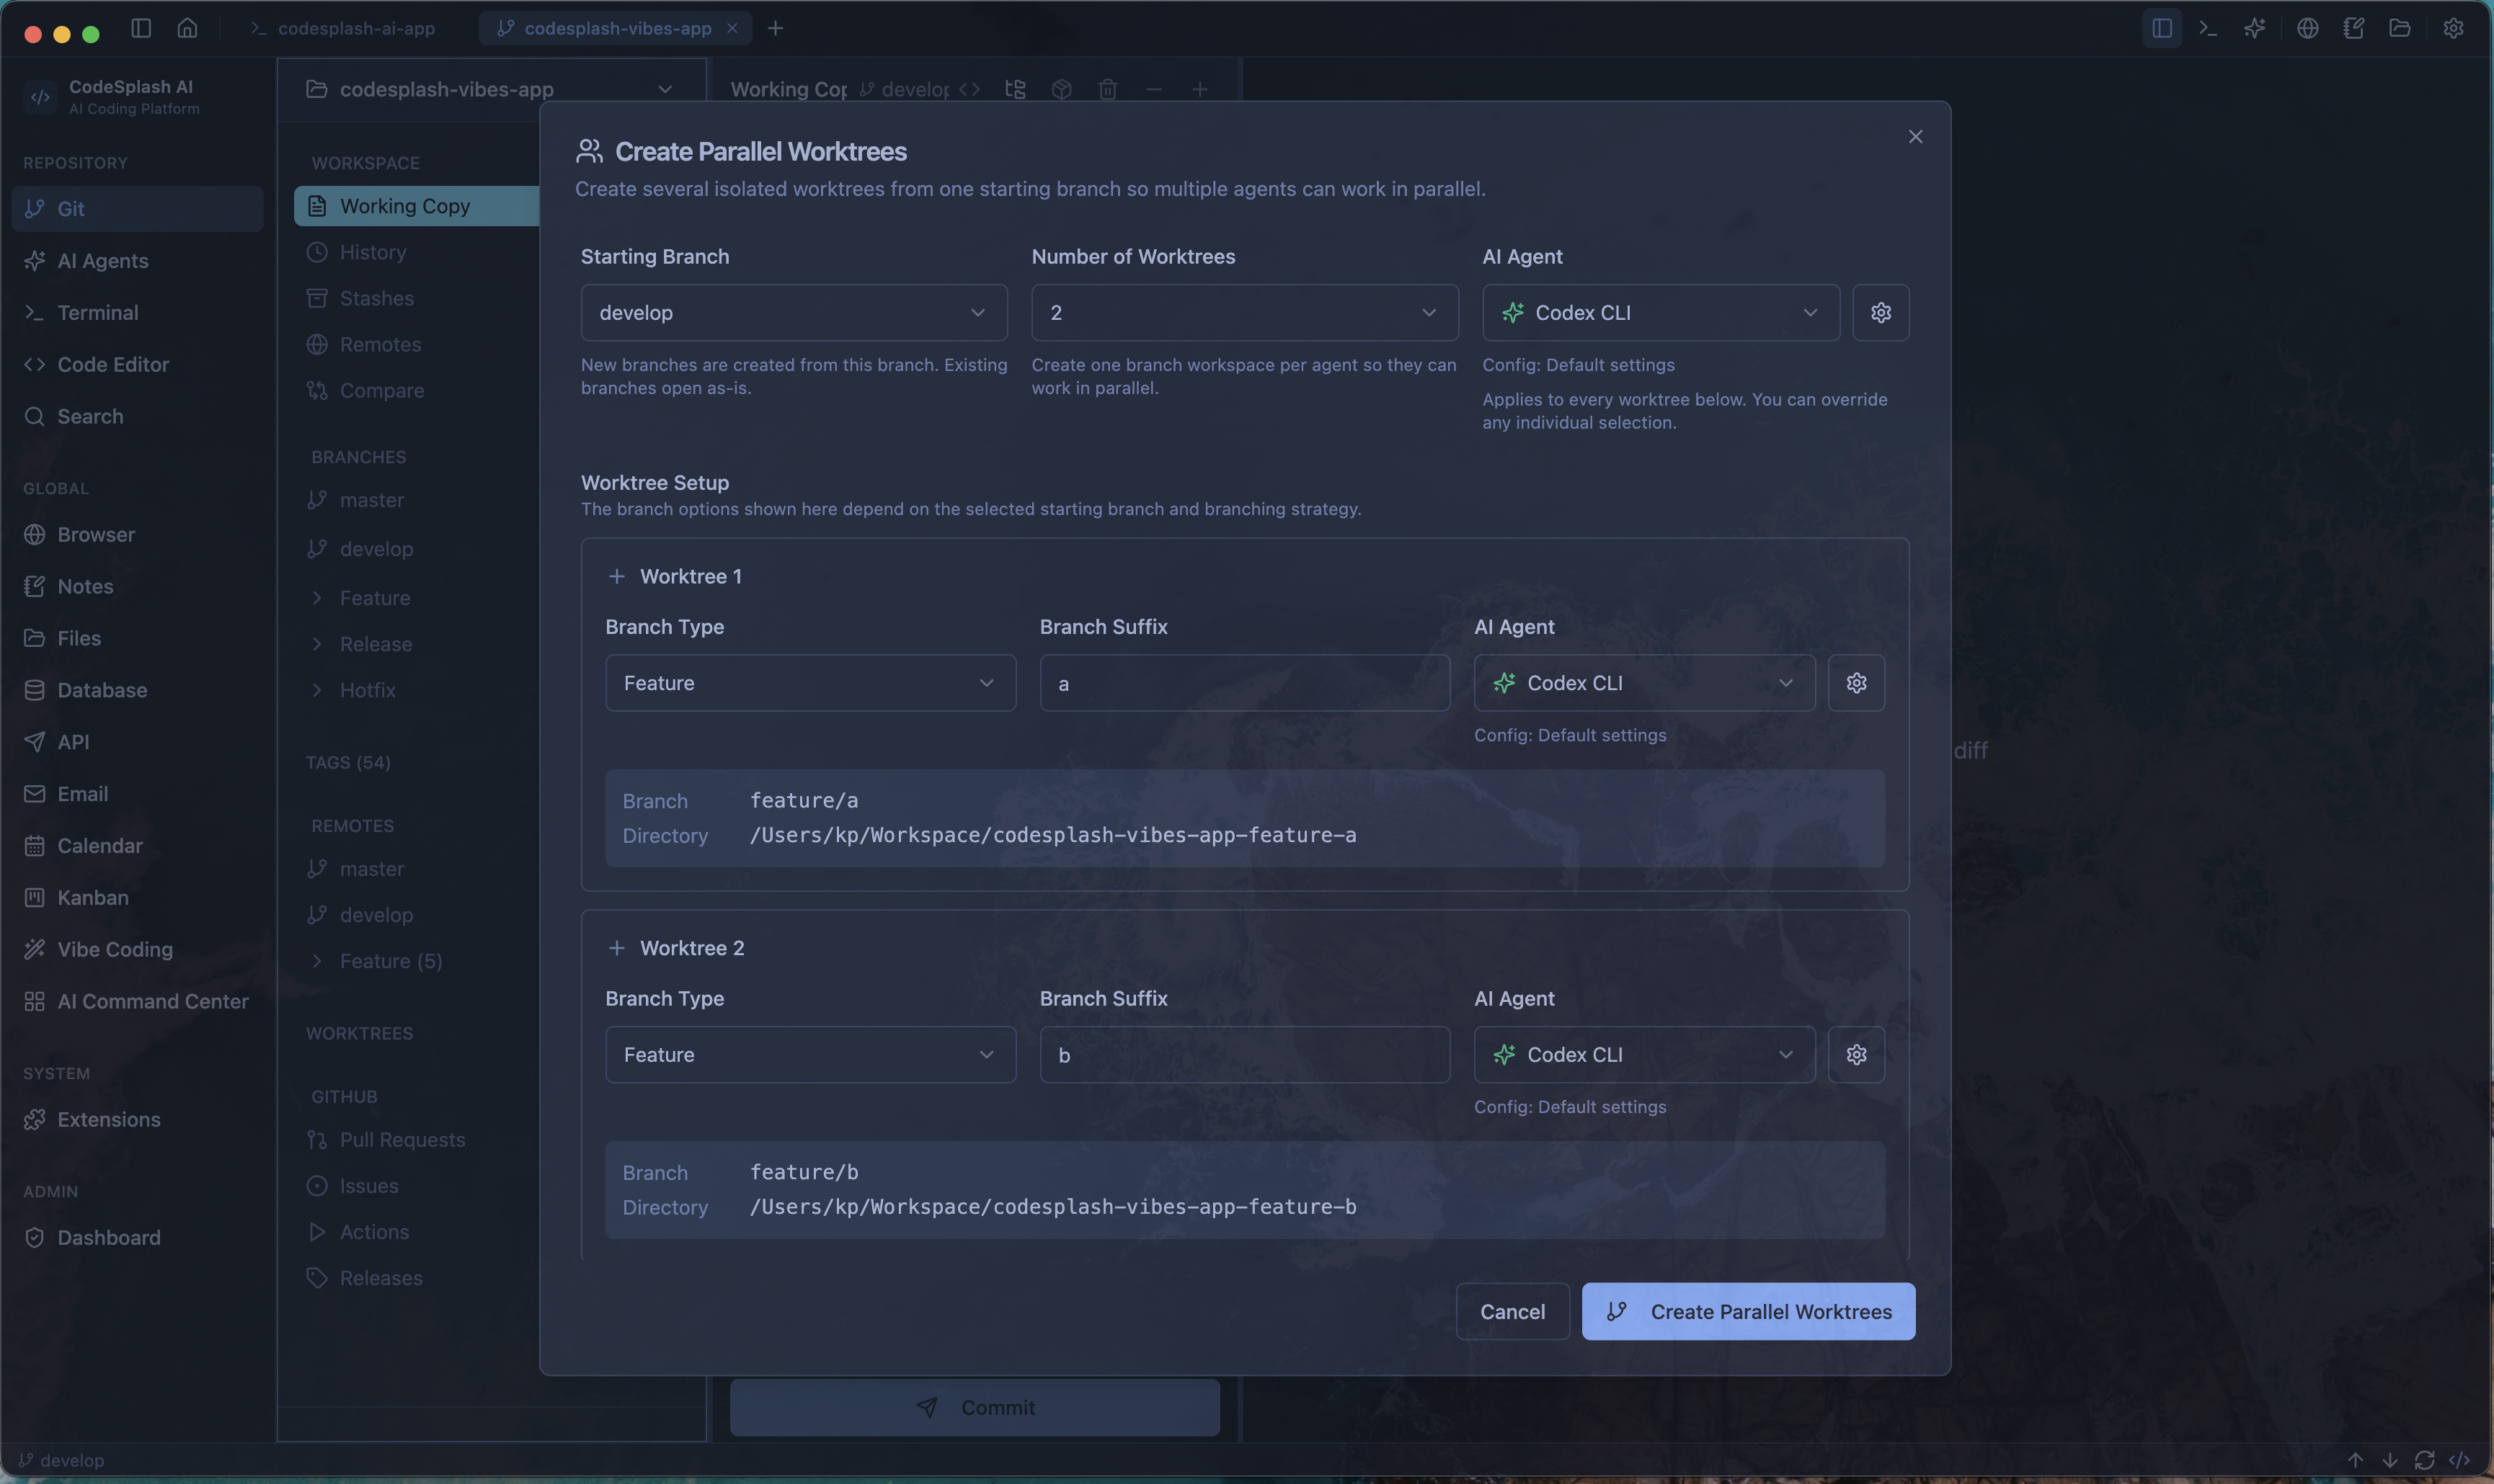Go to home icon in title bar
Viewport: 2494px width, 1484px height.
coord(187,28)
